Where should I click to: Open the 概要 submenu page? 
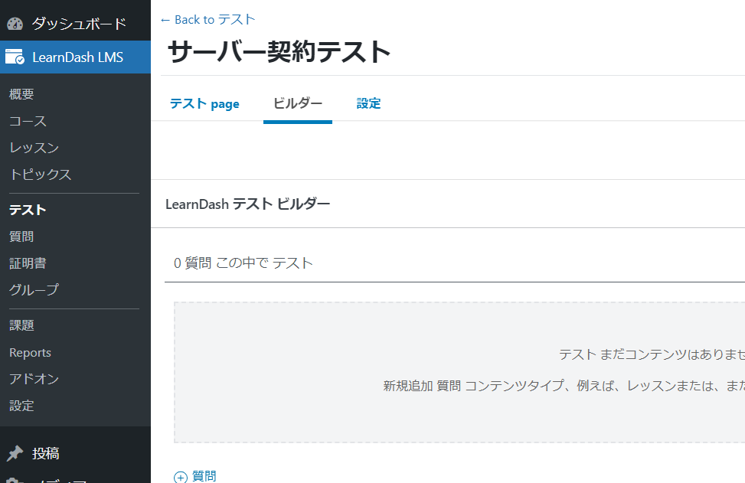(21, 94)
